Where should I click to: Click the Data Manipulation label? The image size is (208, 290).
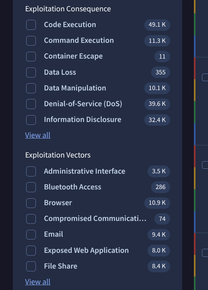75,88
